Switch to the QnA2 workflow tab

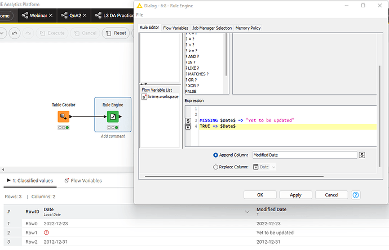pos(74,15)
